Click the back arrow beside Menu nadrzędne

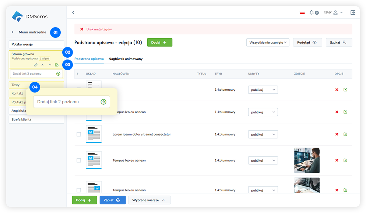13,32
